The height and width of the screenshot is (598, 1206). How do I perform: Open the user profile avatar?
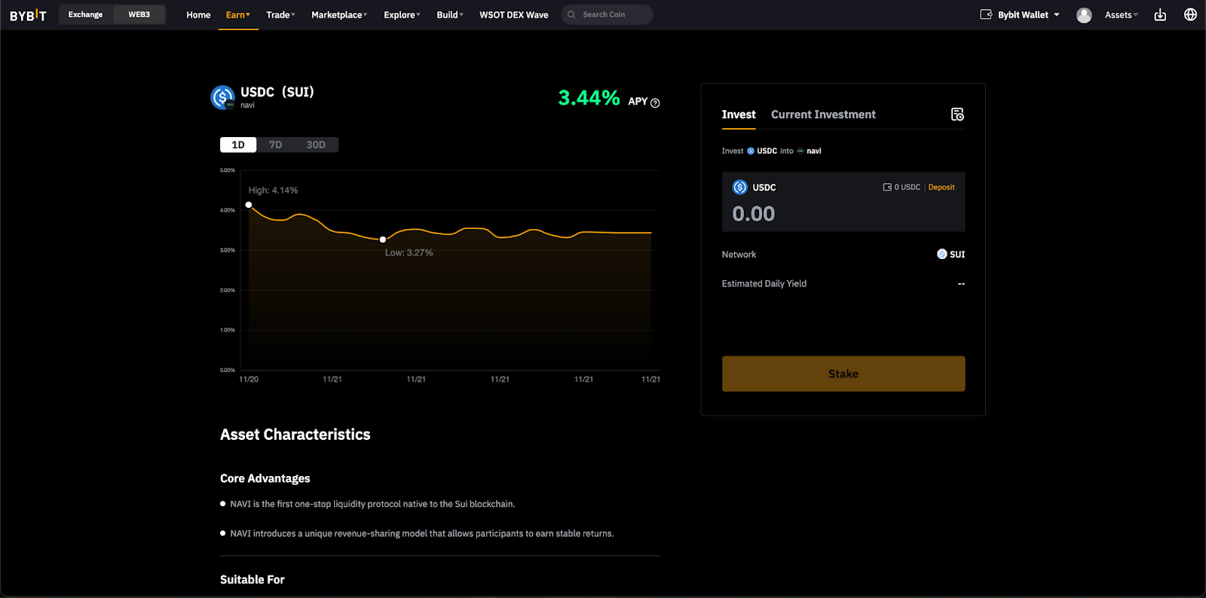pyautogui.click(x=1084, y=15)
